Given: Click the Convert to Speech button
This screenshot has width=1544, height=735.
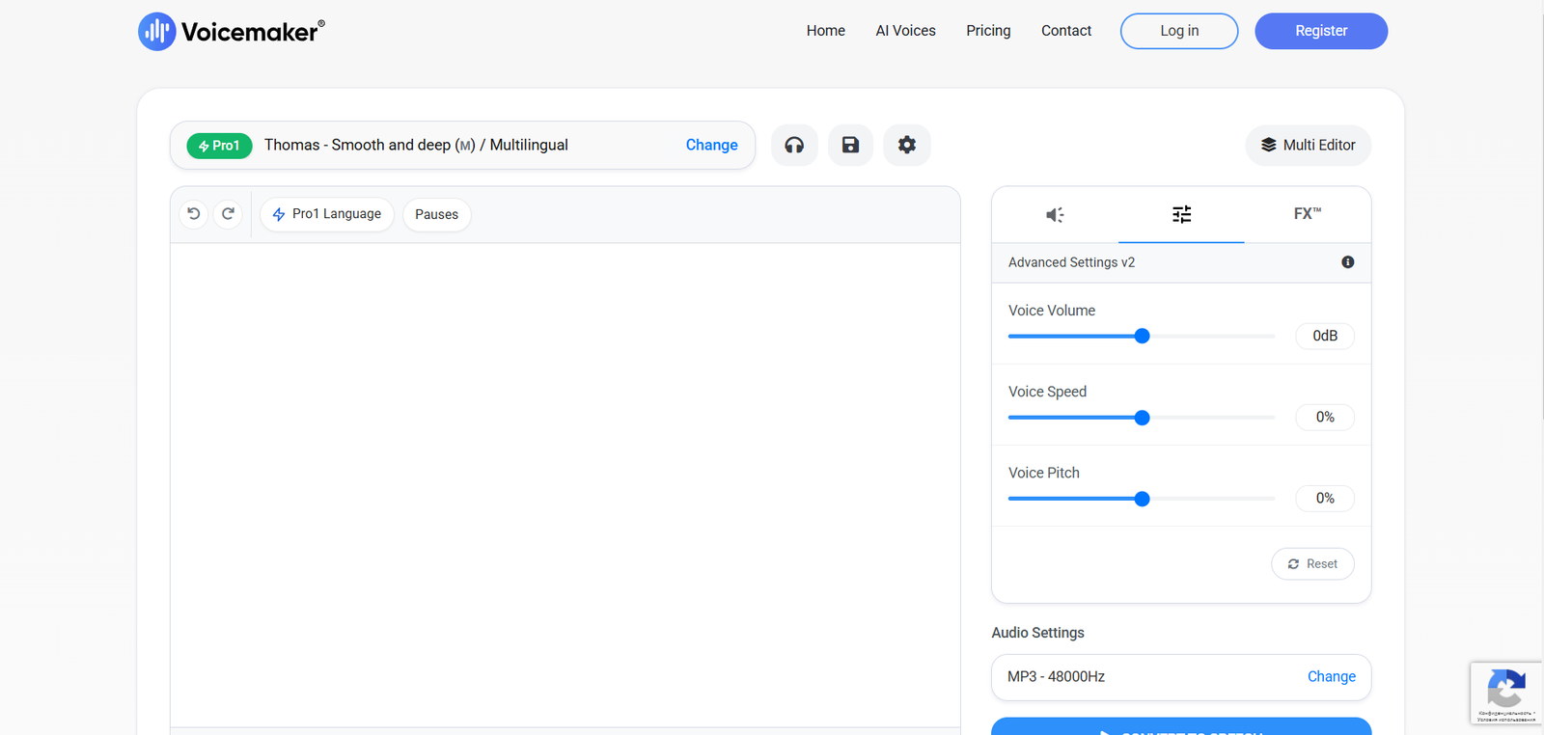Looking at the screenshot, I should (1181, 727).
